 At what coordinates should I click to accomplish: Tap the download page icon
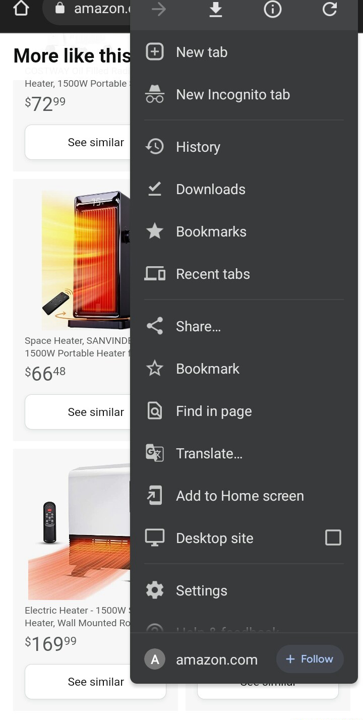216,9
